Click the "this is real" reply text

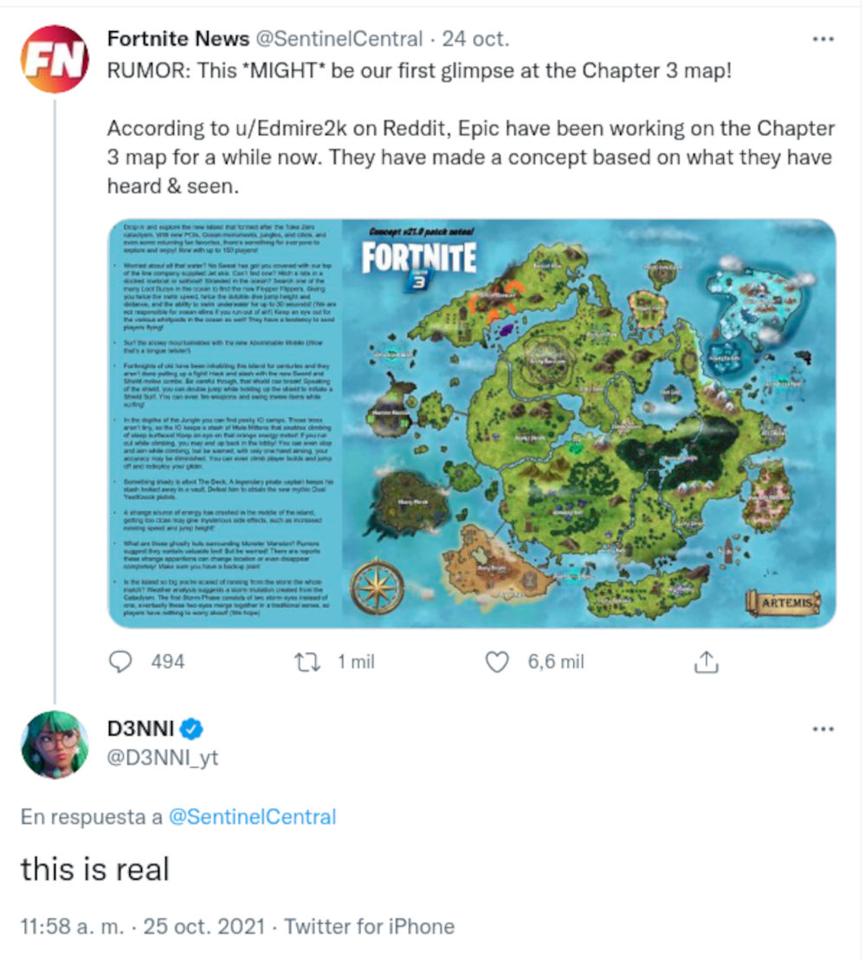tap(94, 869)
